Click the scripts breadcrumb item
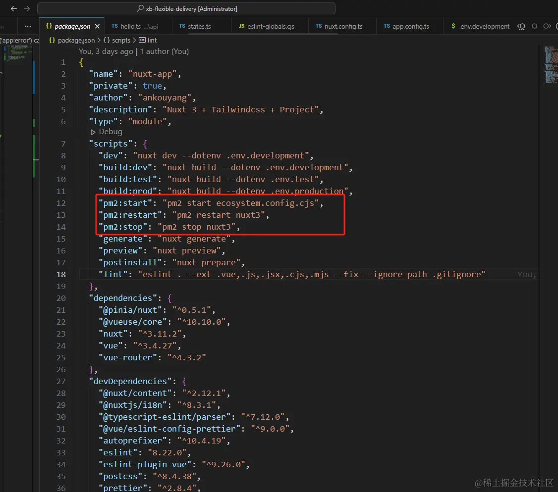Image resolution: width=558 pixels, height=492 pixels. pos(121,40)
